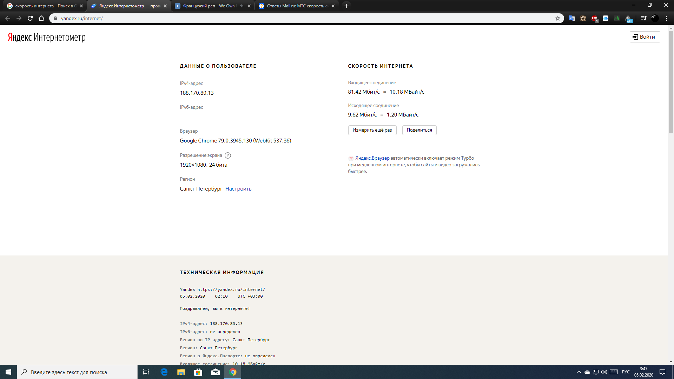Image resolution: width=674 pixels, height=379 pixels.
Task: Open the Яндекс logo link in the header
Action: coord(20,37)
